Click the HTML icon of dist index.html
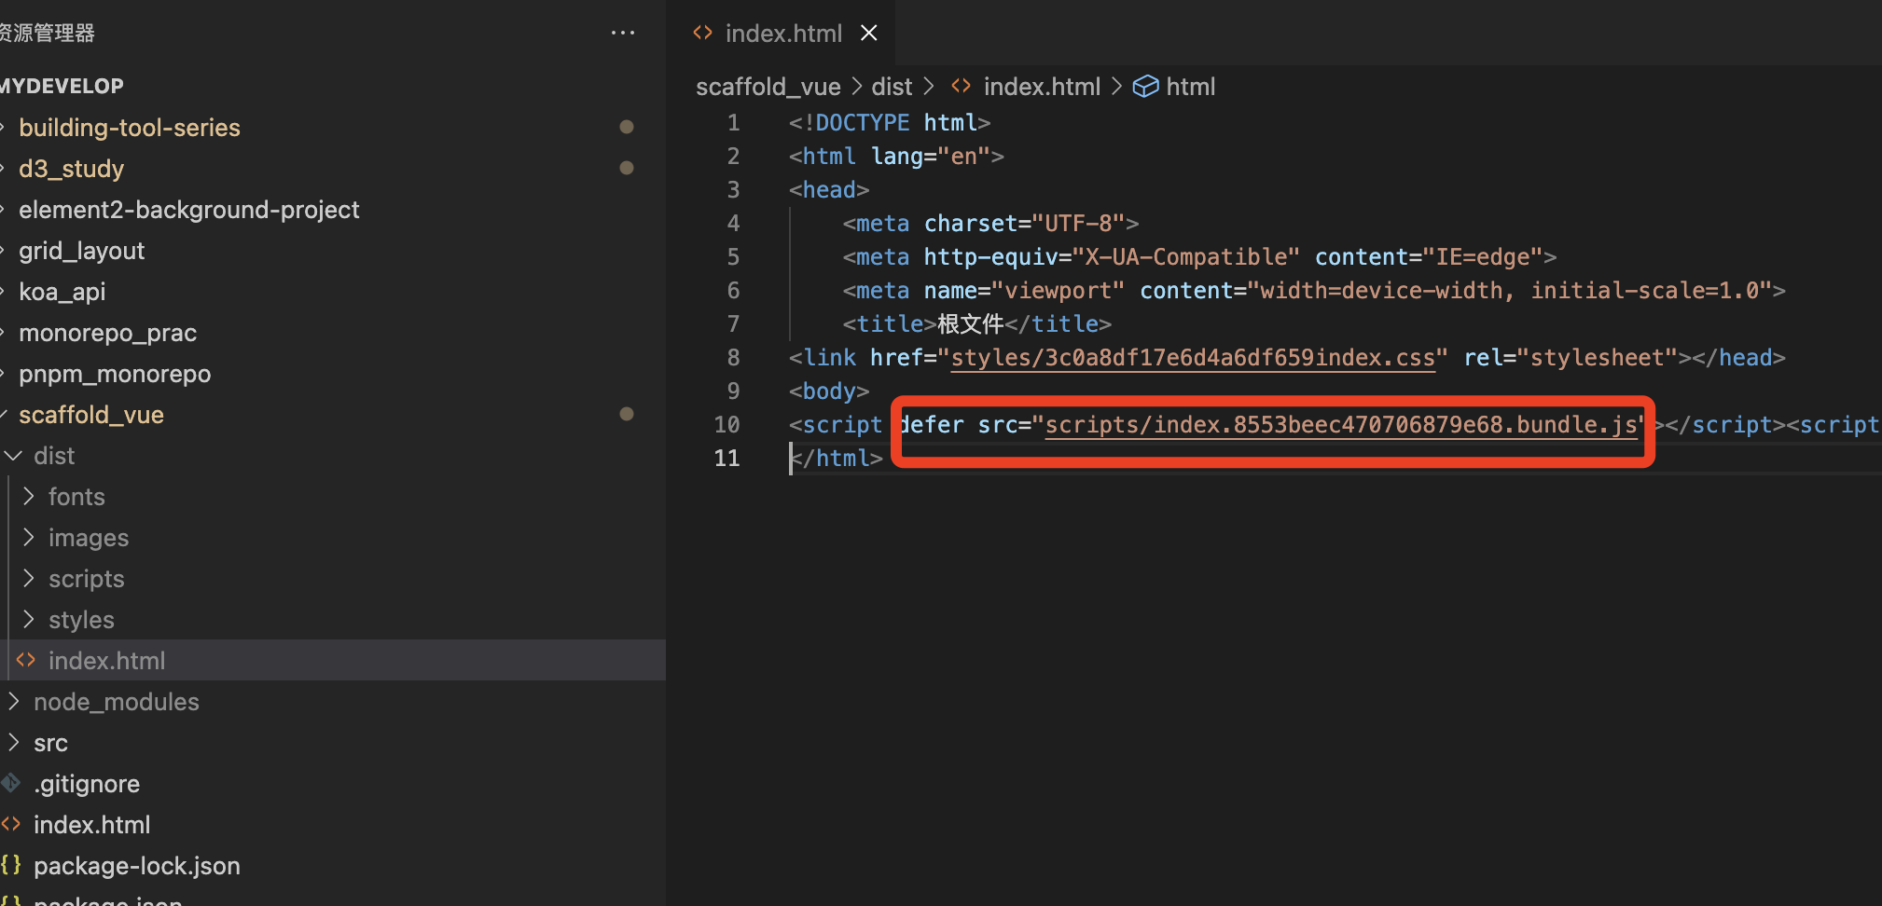This screenshot has height=906, width=1882. [26, 660]
